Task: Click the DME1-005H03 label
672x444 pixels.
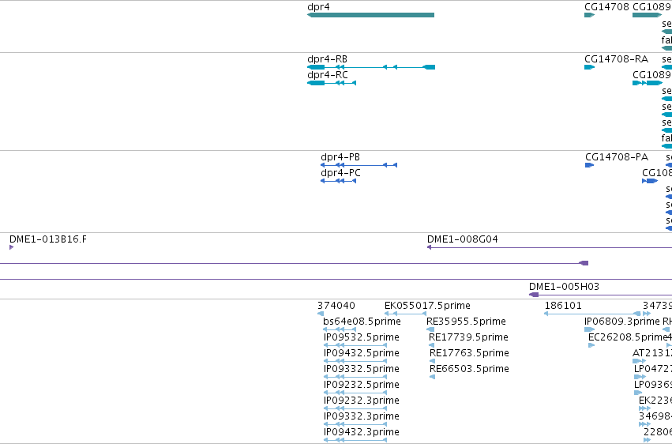Action: (564, 286)
